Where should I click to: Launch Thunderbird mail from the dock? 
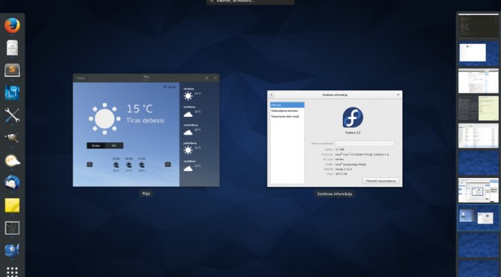(12, 182)
